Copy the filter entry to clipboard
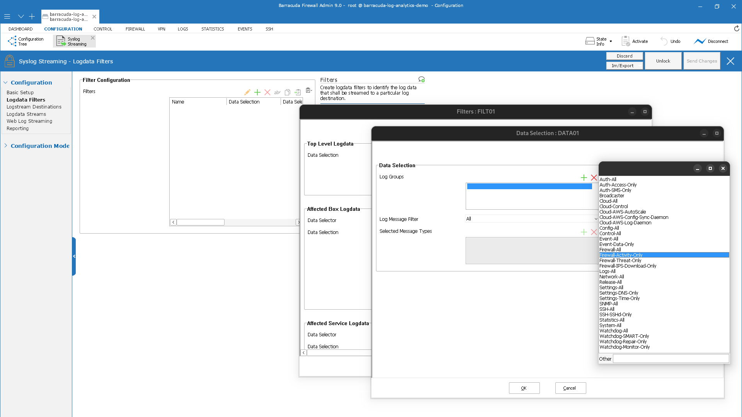 288,92
